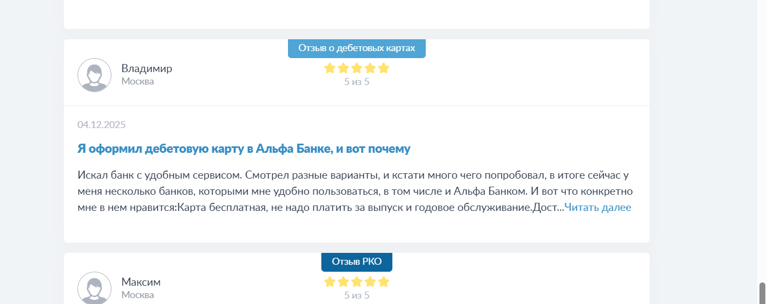Click the reviewer name Владимир
The height and width of the screenshot is (304, 767).
point(146,68)
